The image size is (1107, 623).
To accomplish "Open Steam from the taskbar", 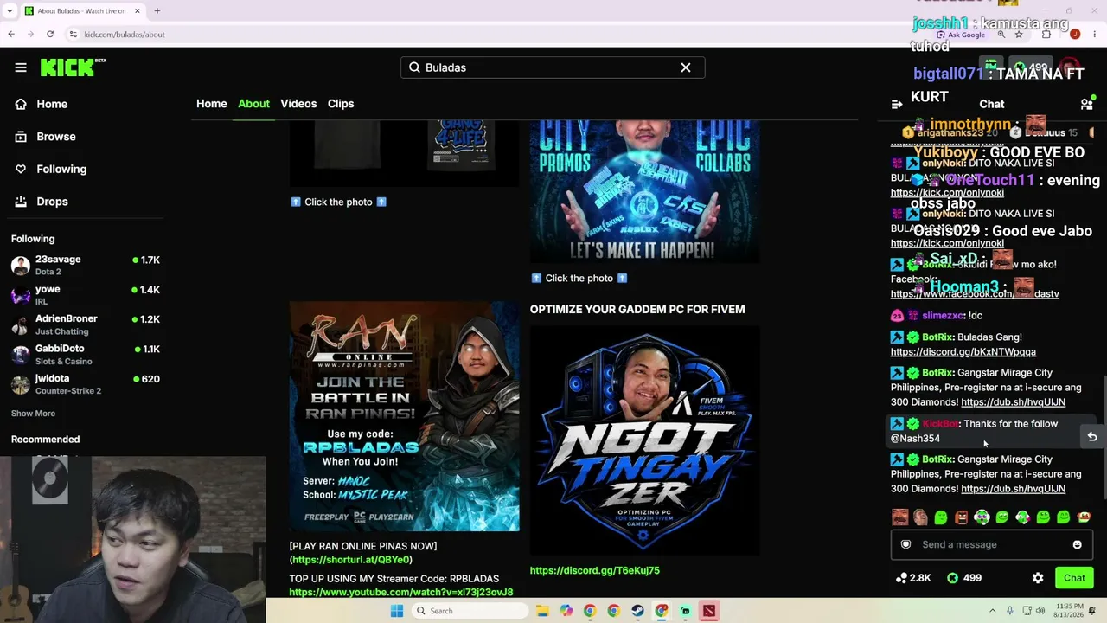I will coord(637,611).
